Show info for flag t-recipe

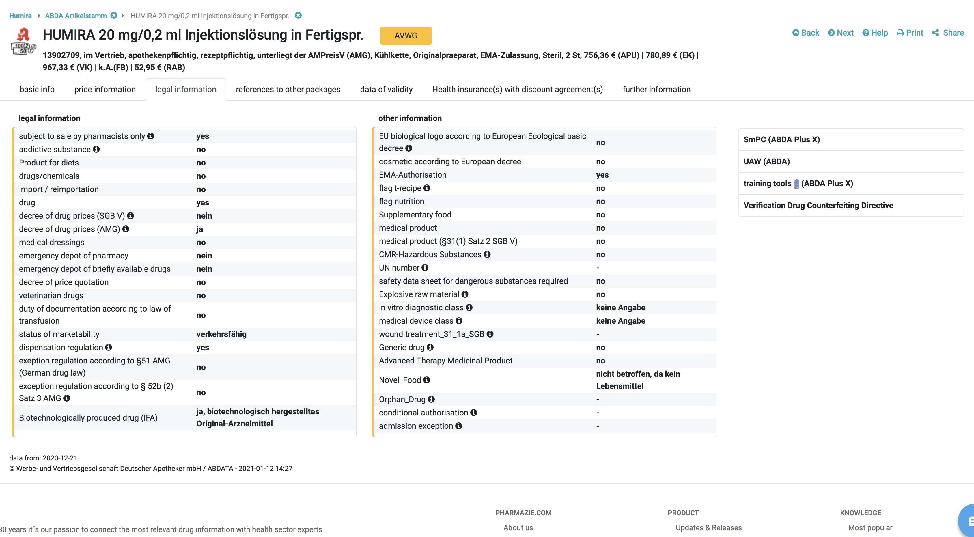click(x=427, y=188)
